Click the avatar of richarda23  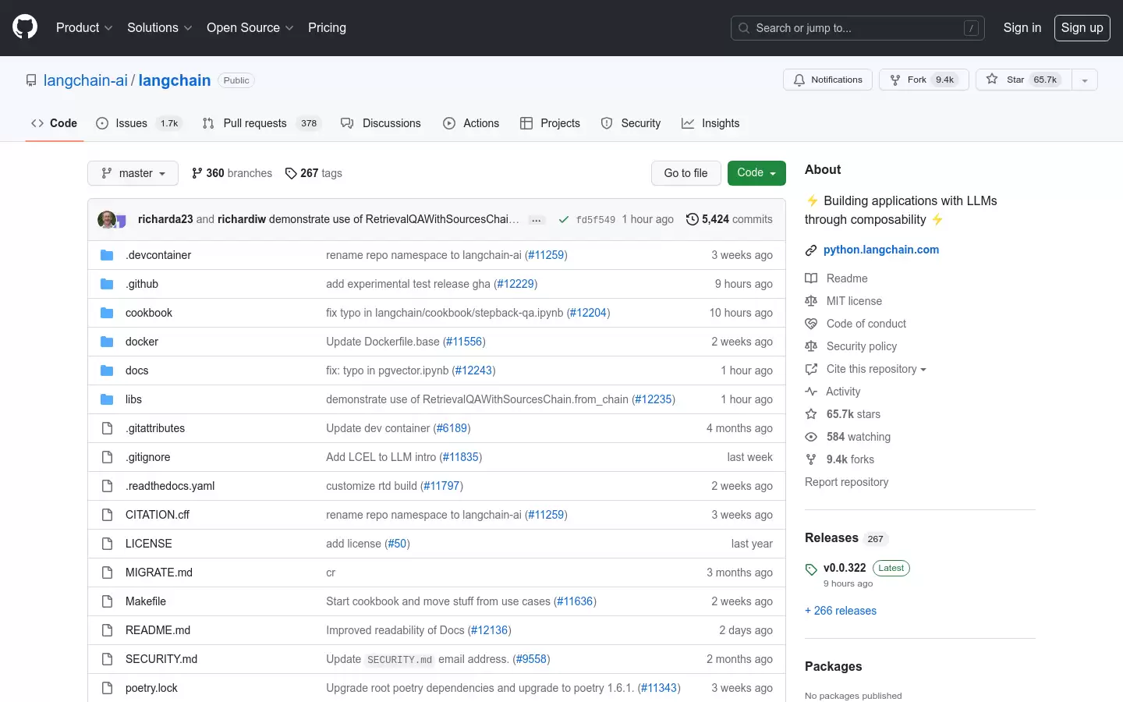click(107, 219)
